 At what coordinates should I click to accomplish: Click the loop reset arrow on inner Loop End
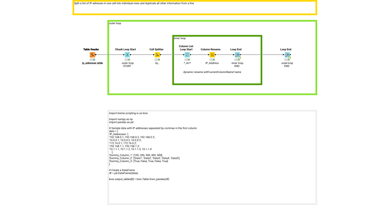(x=239, y=57)
